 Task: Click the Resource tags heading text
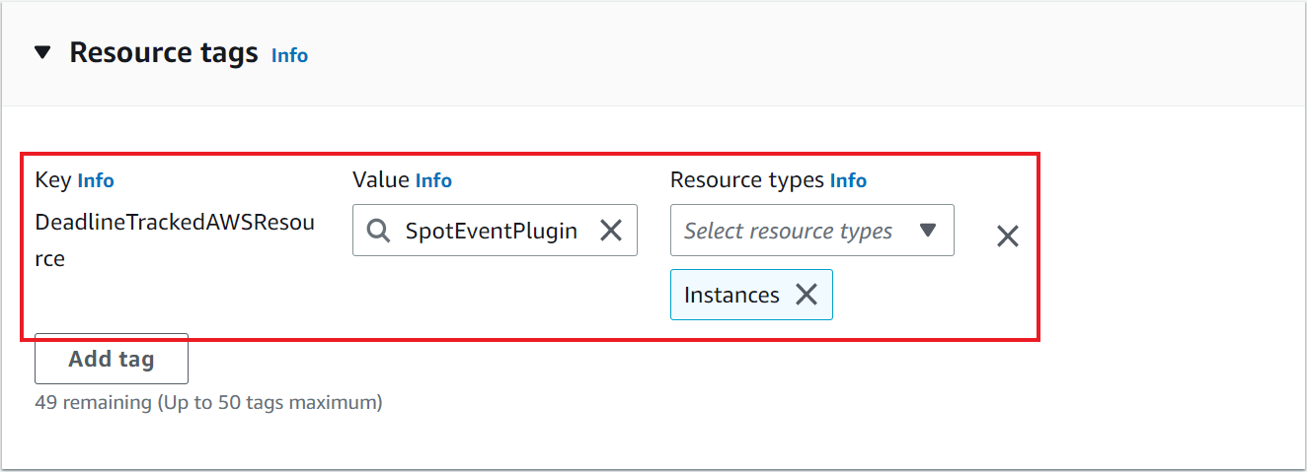point(163,53)
